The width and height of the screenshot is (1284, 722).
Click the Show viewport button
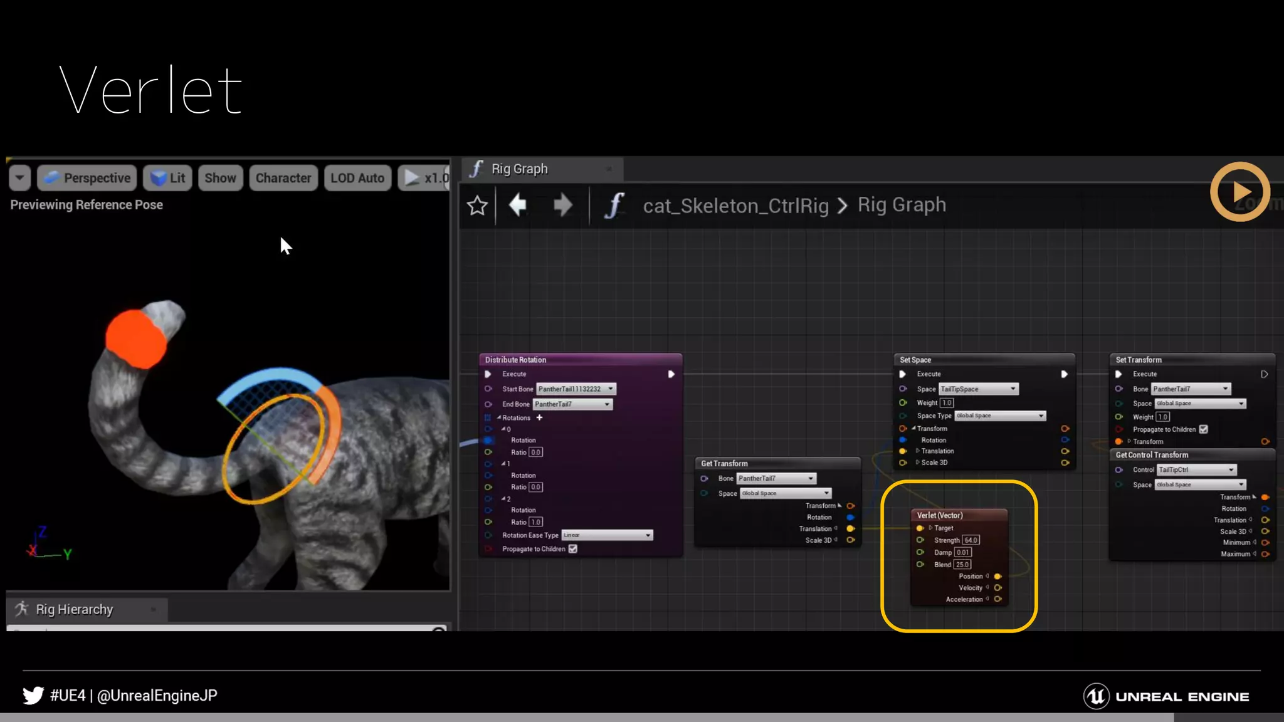pos(220,178)
